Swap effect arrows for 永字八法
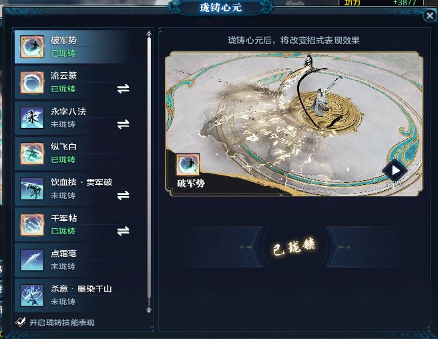438x339 pixels. click(x=123, y=124)
